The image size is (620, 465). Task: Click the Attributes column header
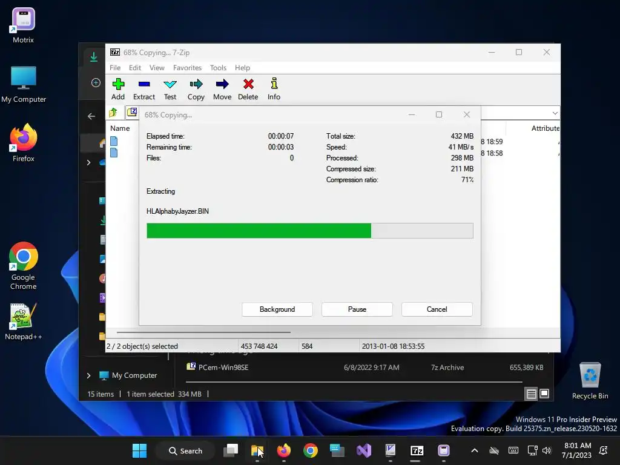(546, 128)
